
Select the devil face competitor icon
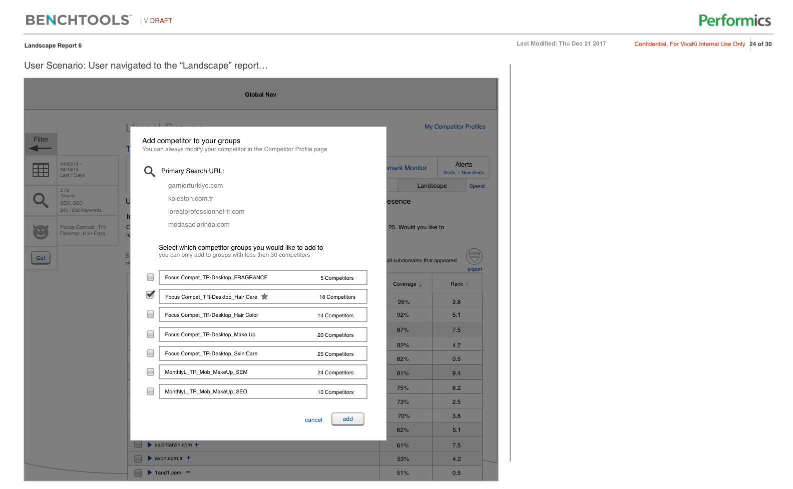(x=41, y=231)
